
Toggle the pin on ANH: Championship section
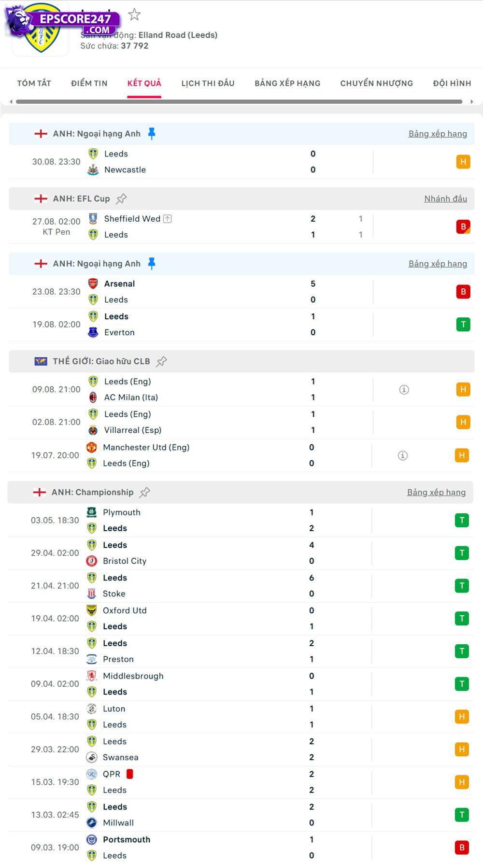(144, 492)
